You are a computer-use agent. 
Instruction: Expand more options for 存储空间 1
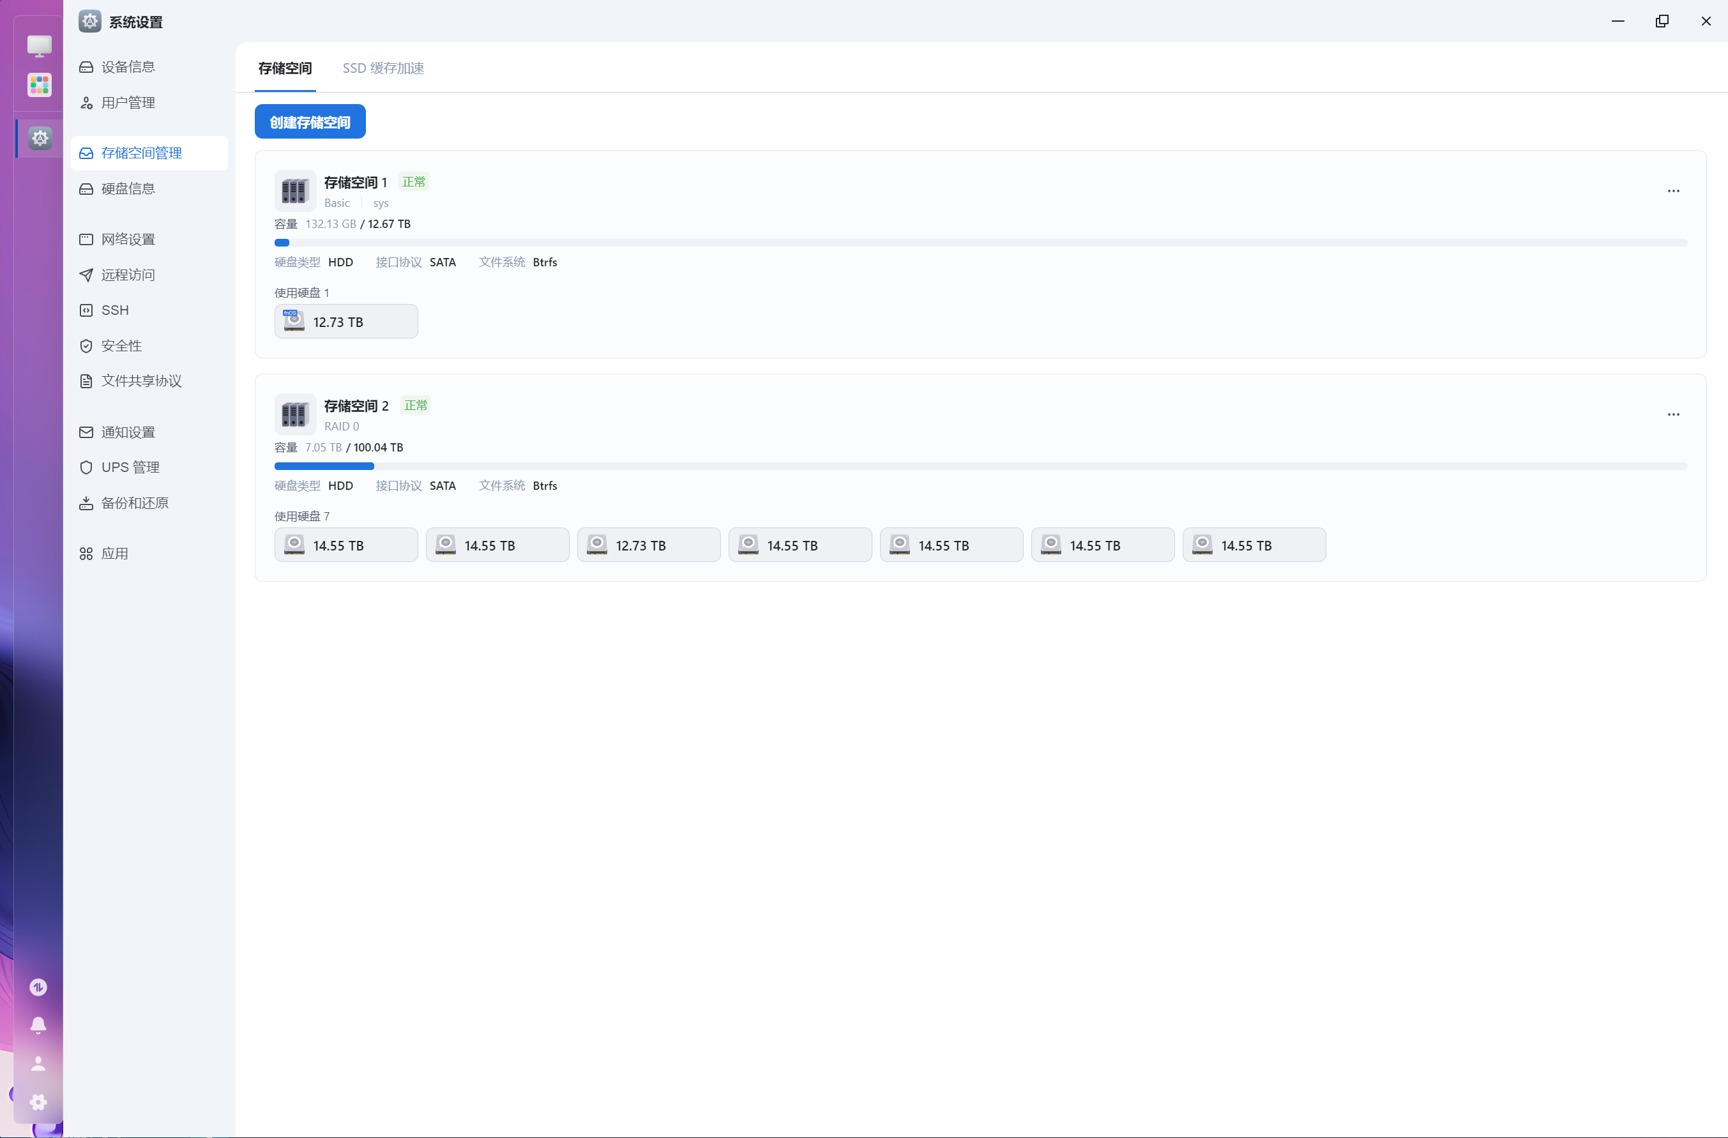[x=1673, y=191]
